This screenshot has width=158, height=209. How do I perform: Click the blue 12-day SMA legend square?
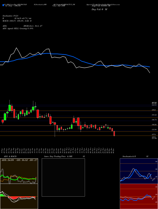point(3,5)
